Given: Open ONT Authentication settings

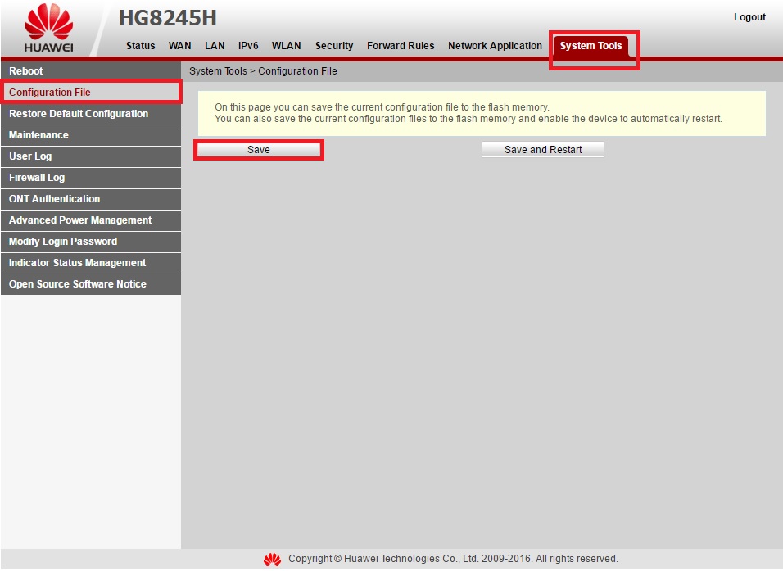Looking at the screenshot, I should point(91,199).
